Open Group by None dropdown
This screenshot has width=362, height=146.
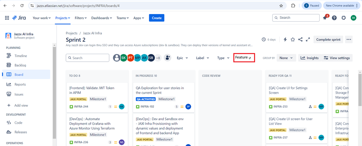[x=286, y=58]
